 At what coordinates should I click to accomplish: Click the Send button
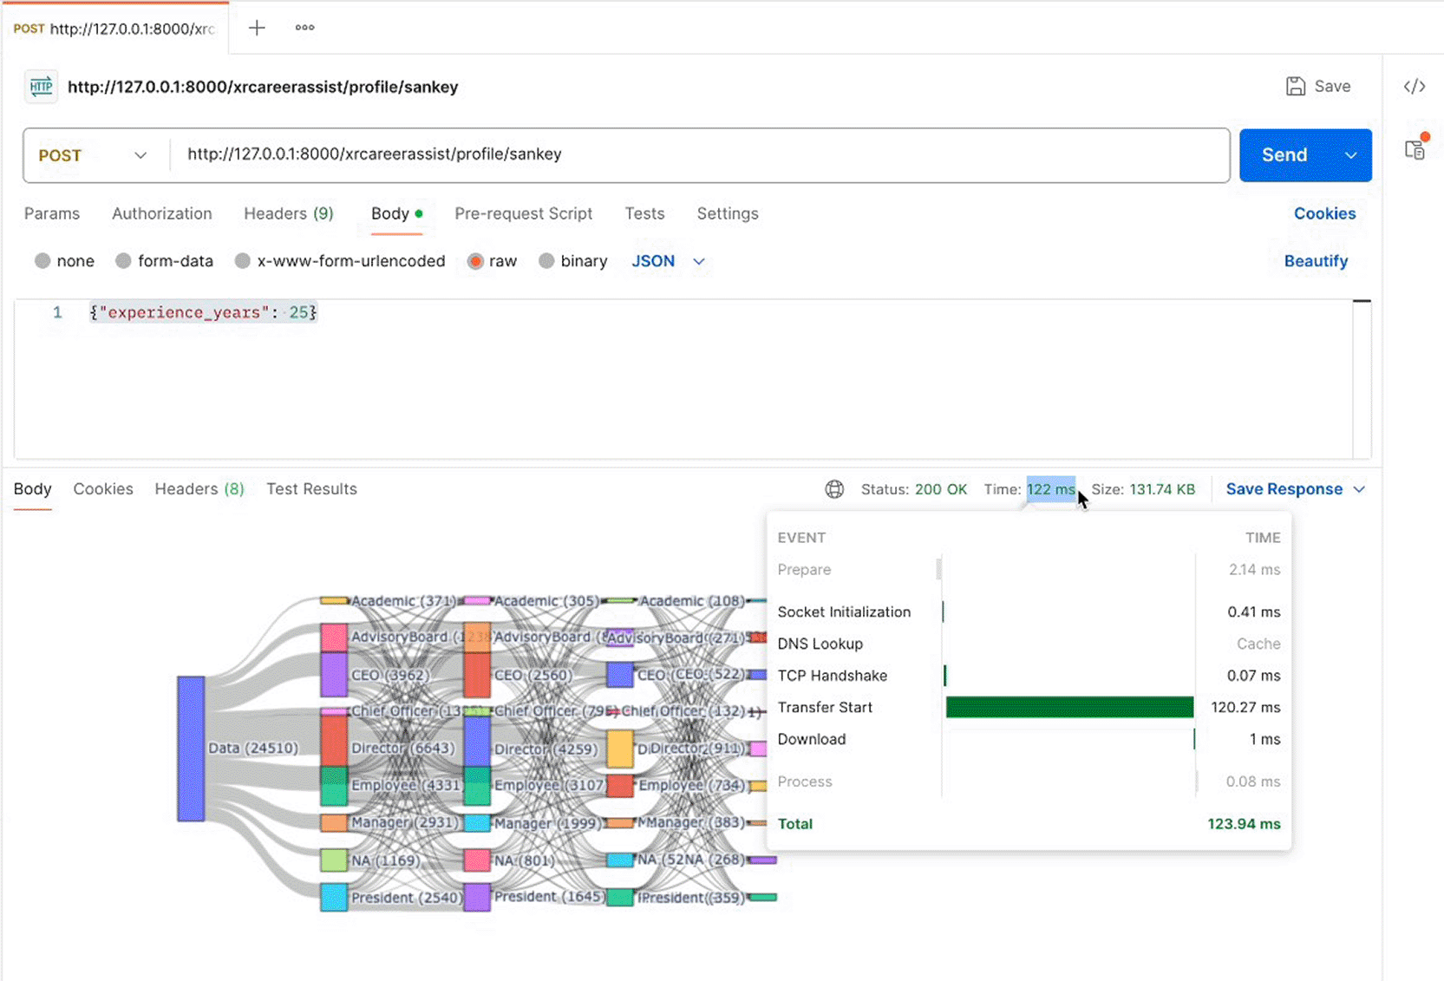click(x=1284, y=155)
